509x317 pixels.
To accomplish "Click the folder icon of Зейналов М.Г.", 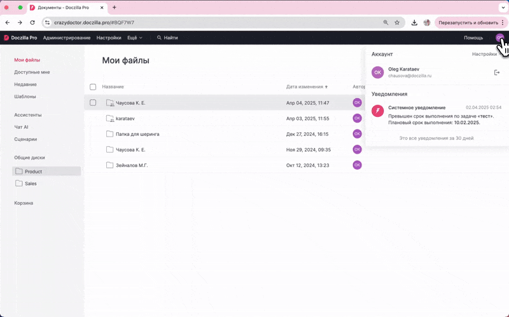I will coord(109,165).
